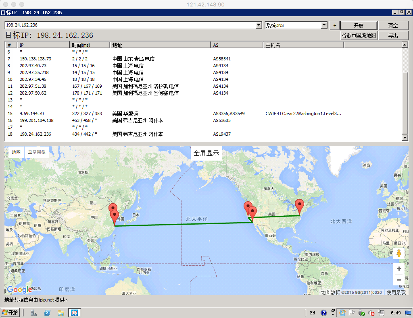The image size is (413, 318).
Task: Click the hop list scrollbar down arrow
Action: point(405,137)
